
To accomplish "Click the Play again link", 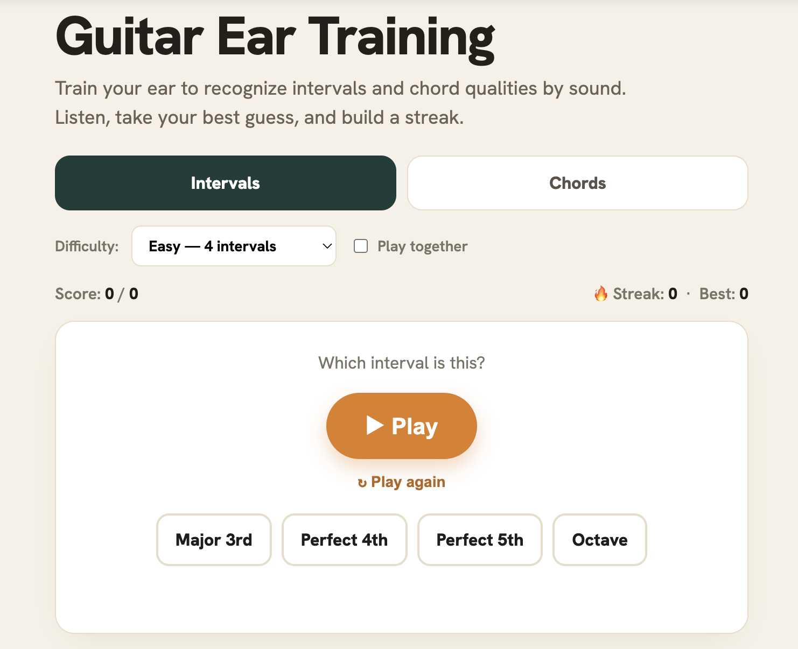I will click(402, 482).
